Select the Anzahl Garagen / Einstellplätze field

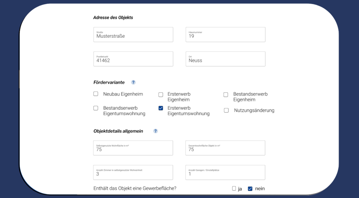(225, 172)
